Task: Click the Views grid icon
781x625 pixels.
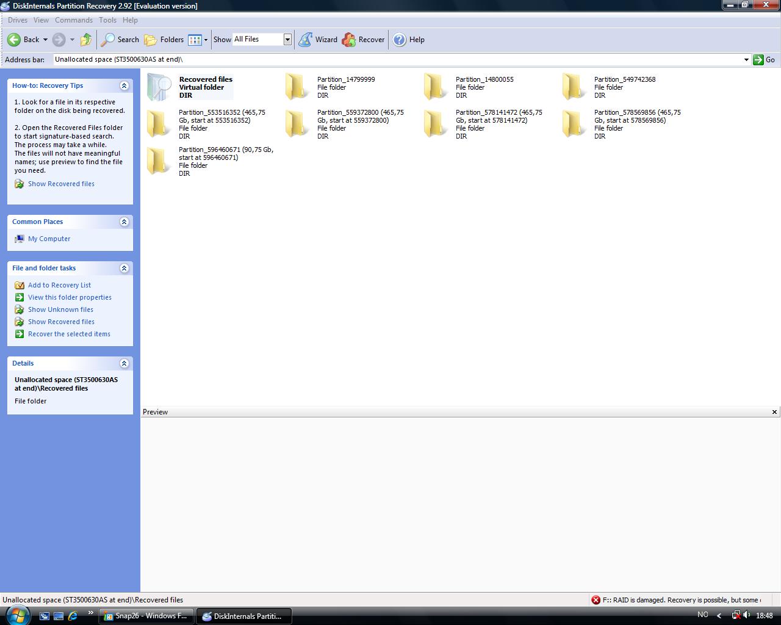Action: [195, 40]
